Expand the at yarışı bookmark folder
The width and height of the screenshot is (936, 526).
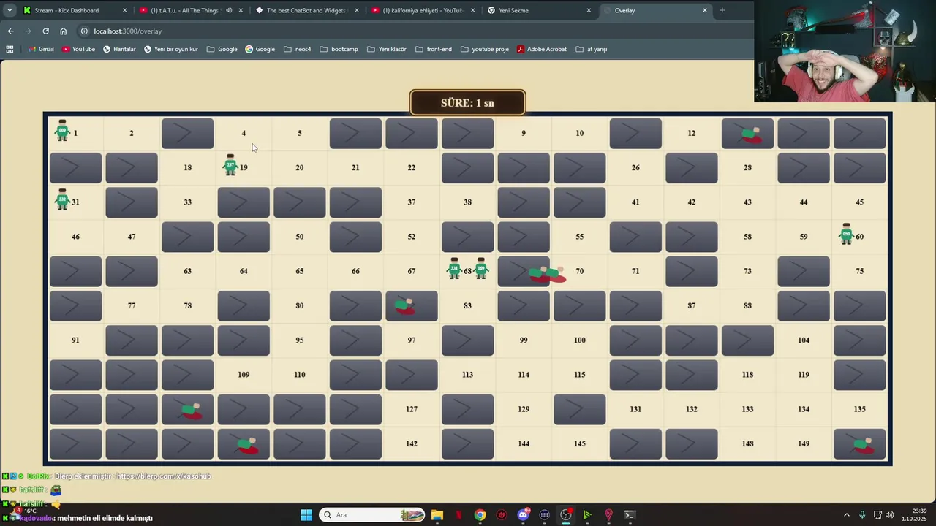click(x=592, y=49)
